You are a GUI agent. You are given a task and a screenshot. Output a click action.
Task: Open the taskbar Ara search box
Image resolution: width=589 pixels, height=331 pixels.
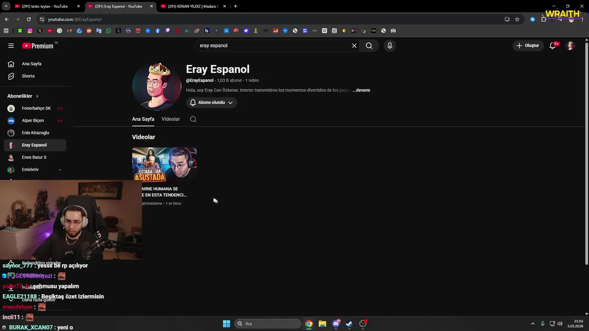point(268,324)
